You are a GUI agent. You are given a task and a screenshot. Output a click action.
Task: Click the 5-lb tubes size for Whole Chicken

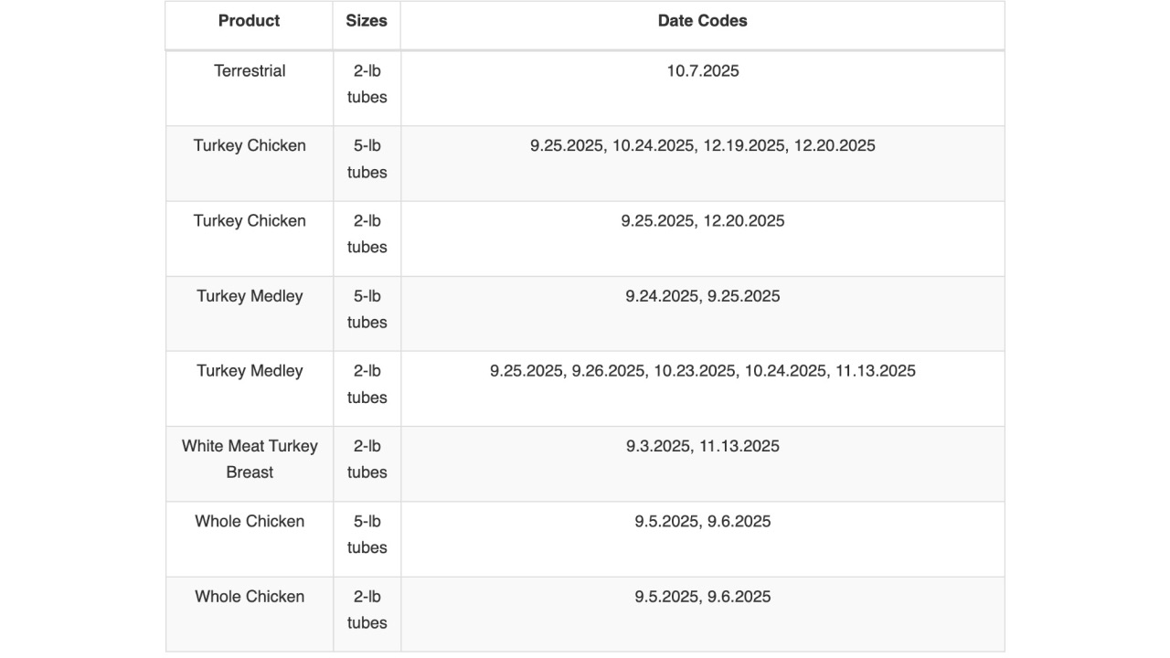[367, 535]
